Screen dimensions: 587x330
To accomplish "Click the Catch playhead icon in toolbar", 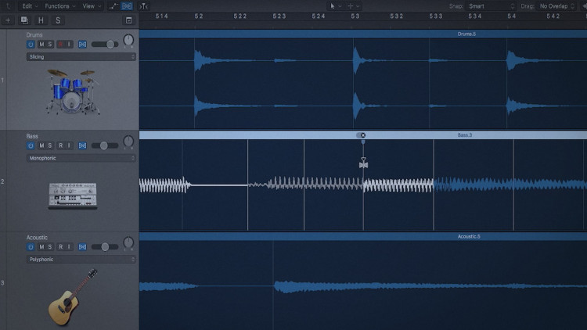I will coord(143,6).
